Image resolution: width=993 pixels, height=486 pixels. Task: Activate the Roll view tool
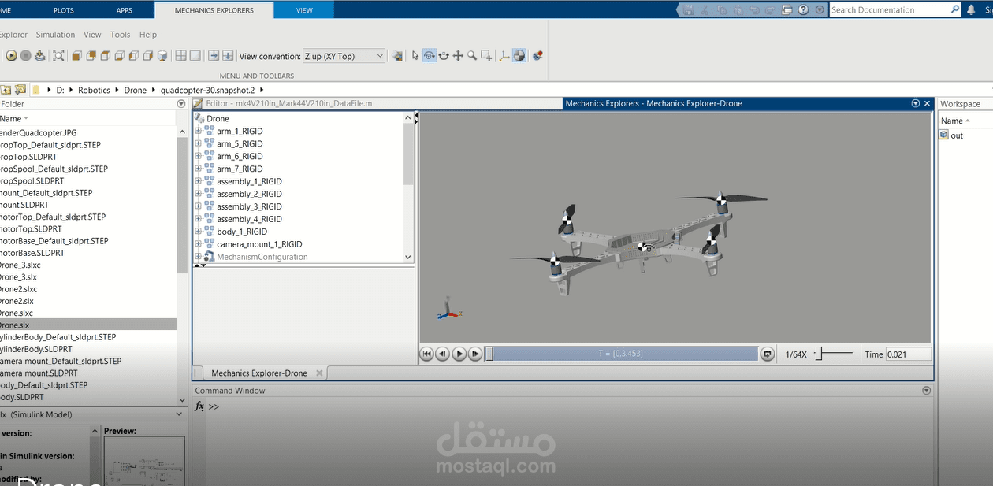(444, 56)
